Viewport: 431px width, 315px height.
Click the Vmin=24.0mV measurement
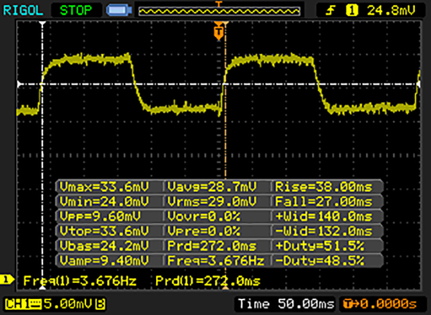point(104,201)
